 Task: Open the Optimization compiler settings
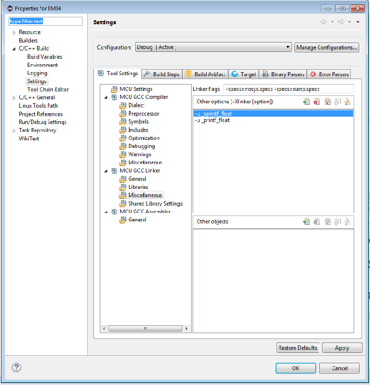tap(143, 138)
